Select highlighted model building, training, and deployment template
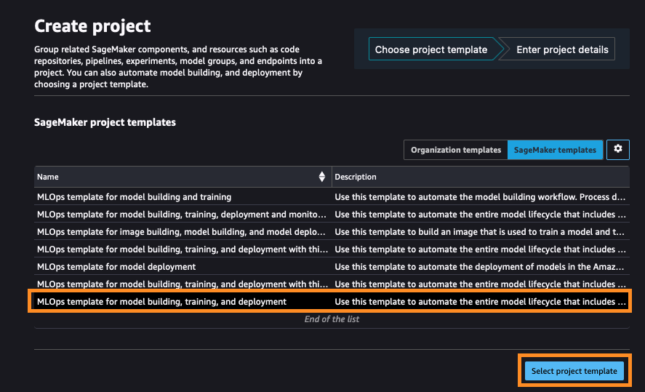 click(x=332, y=302)
